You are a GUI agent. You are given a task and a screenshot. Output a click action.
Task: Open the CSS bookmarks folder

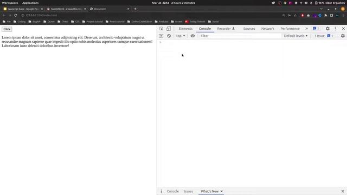(x=75, y=22)
